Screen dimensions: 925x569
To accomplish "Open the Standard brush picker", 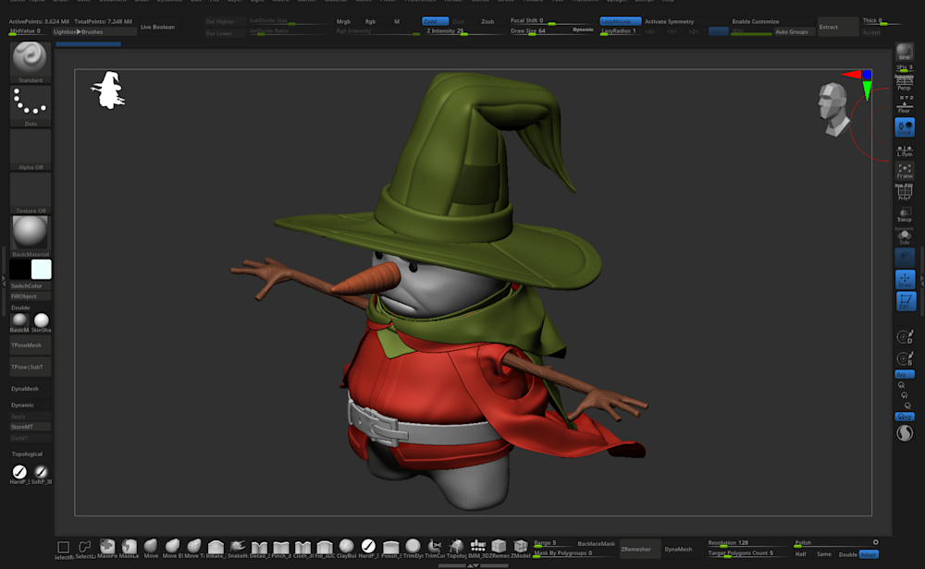I will 31,59.
